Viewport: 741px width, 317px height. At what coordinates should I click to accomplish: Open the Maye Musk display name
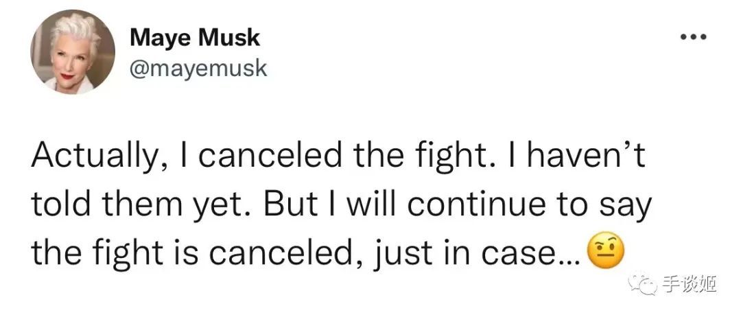pyautogui.click(x=195, y=37)
